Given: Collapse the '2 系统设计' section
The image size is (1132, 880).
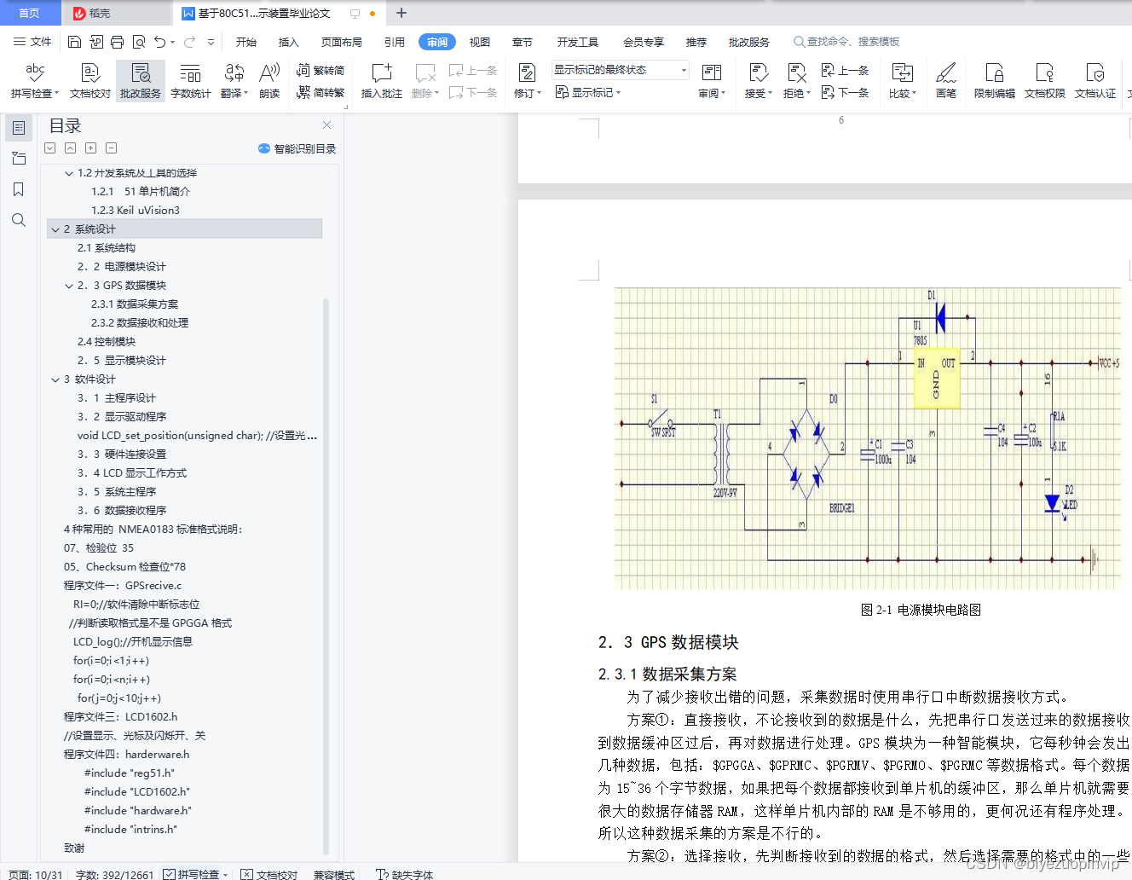Looking at the screenshot, I should coord(55,229).
